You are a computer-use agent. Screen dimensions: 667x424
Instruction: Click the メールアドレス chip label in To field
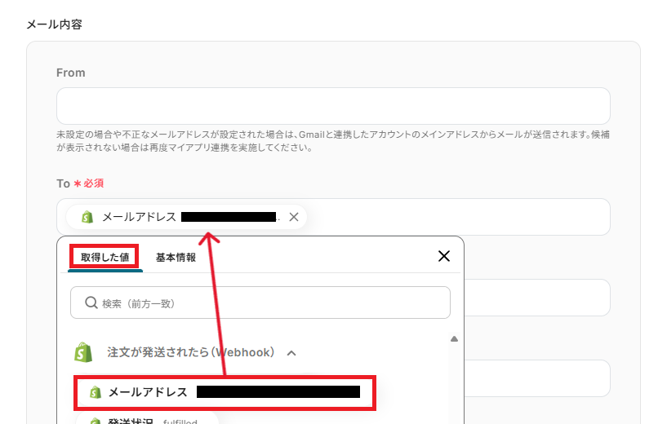coord(139,217)
